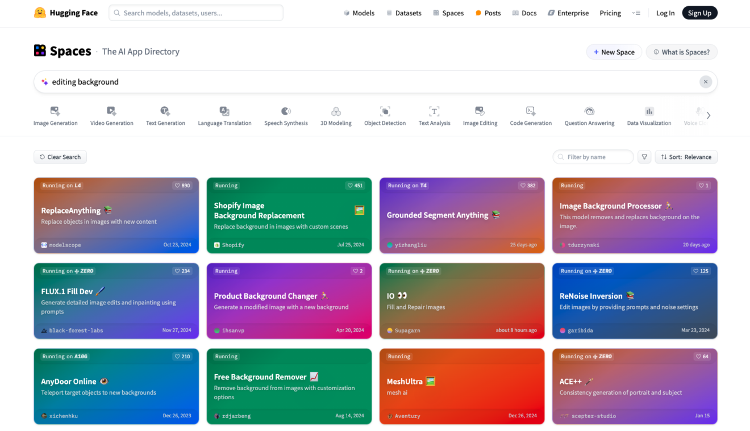Choose the 3D Modeling category icon
Viewport: 750px width, 431px height.
click(x=336, y=111)
